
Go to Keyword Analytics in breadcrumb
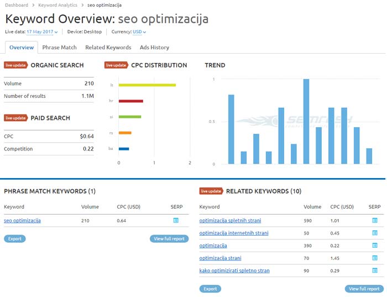click(x=57, y=5)
